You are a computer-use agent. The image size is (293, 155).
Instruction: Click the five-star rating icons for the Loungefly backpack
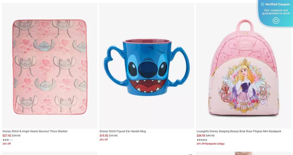click(202, 140)
